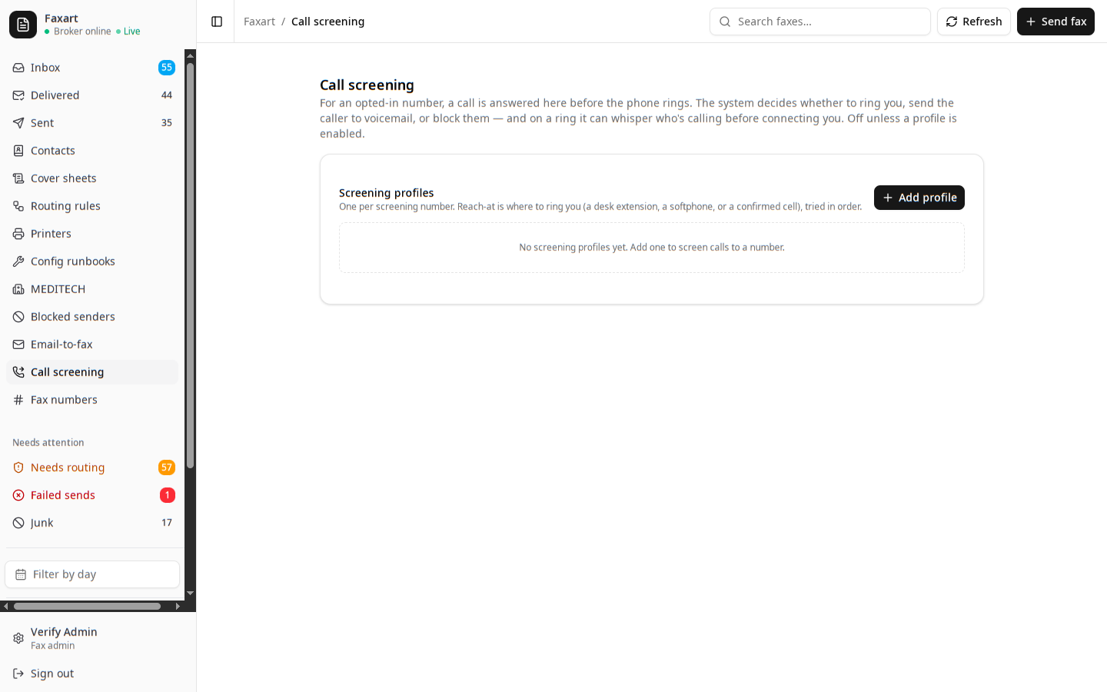The width and height of the screenshot is (1107, 692).
Task: Click the Needs routing shield icon
Action: (x=18, y=467)
